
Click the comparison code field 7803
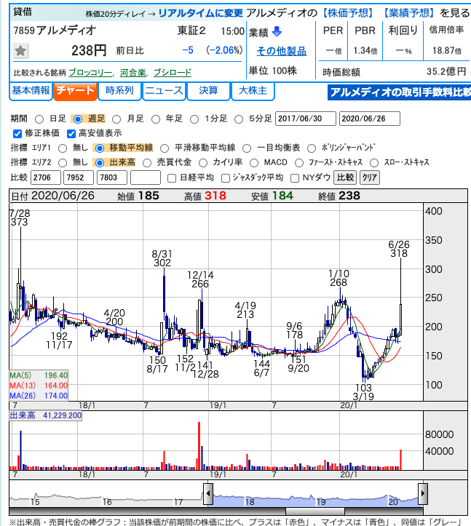pyautogui.click(x=112, y=178)
